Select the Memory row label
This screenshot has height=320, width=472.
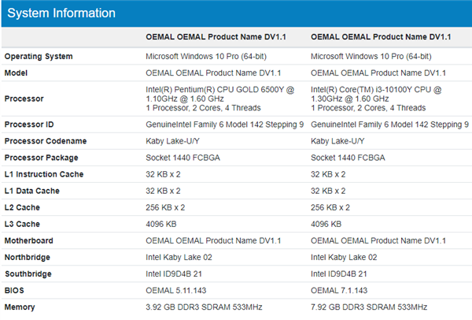tap(21, 306)
